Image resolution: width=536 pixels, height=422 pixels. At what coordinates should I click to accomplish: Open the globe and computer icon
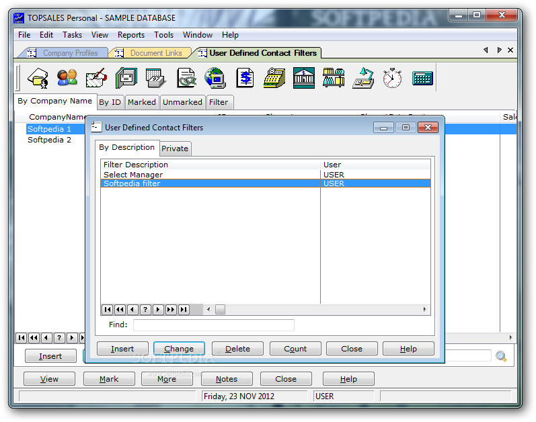(x=215, y=78)
